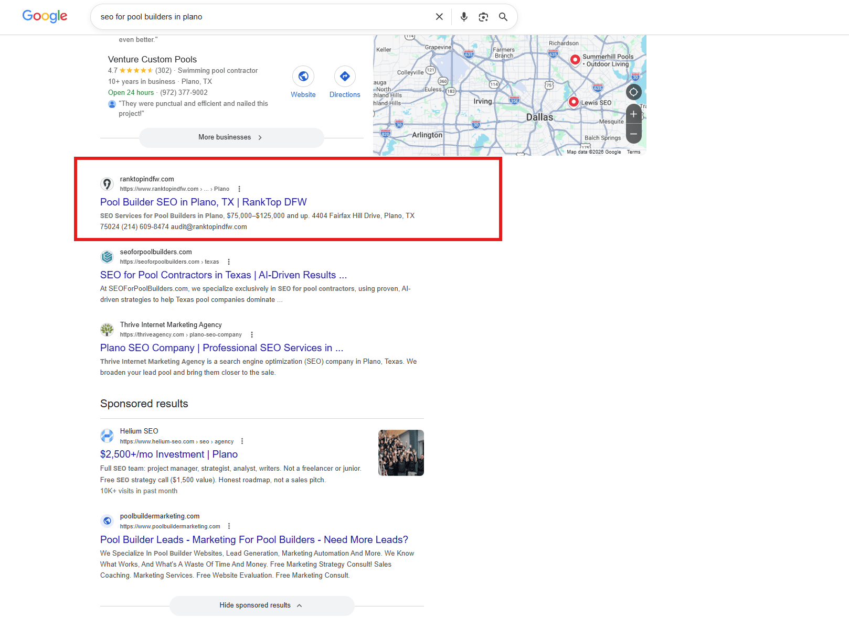Zoom out on the map with minus
849x618 pixels.
(x=633, y=134)
